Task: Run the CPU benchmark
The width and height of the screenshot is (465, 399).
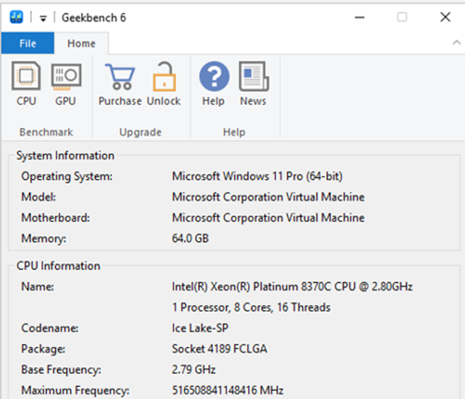Action: point(26,84)
